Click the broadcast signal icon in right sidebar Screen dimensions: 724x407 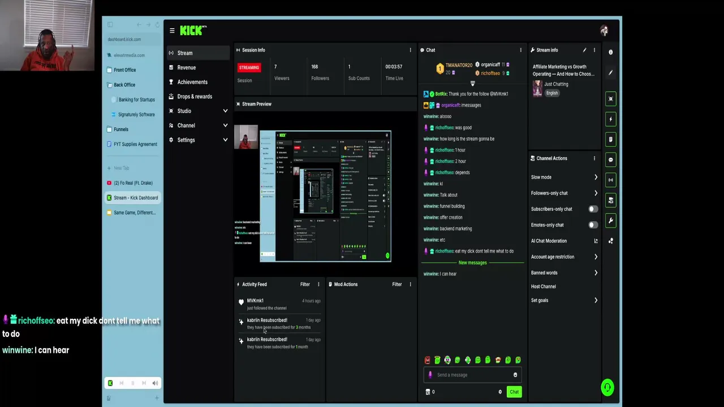(610, 180)
